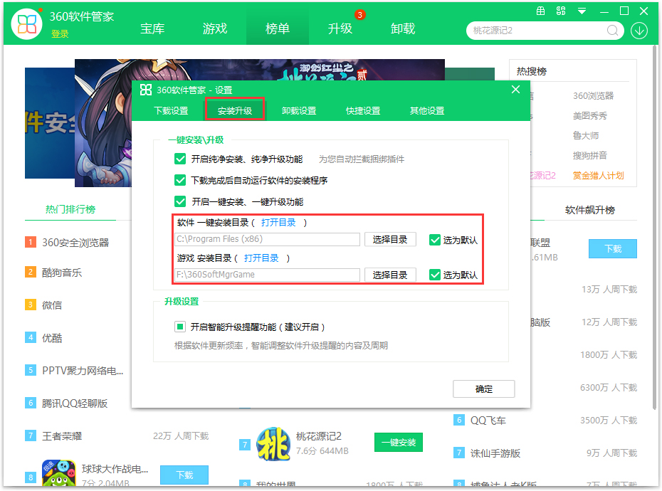The height and width of the screenshot is (491, 662).
Task: Click 打开目录 link for 软件 一键安装目录
Action: click(278, 223)
